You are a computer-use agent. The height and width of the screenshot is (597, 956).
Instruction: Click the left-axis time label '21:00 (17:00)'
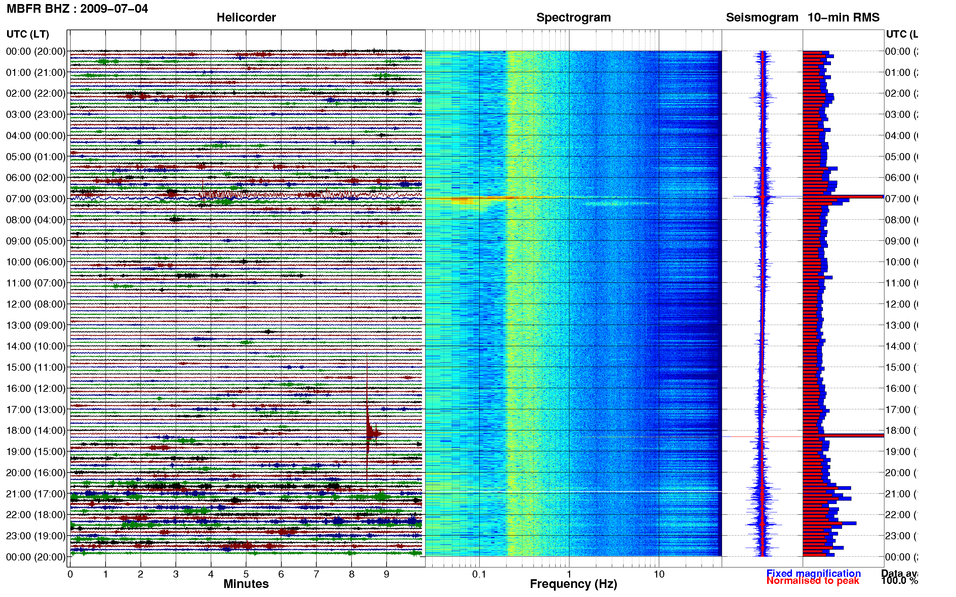coord(36,494)
